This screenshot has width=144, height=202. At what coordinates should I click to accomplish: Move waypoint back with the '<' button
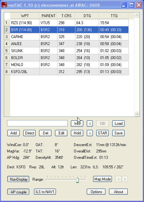point(90,124)
